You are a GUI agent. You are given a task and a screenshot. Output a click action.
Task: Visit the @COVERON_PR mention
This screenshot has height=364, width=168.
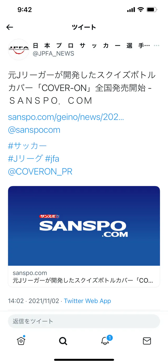pyautogui.click(x=40, y=172)
